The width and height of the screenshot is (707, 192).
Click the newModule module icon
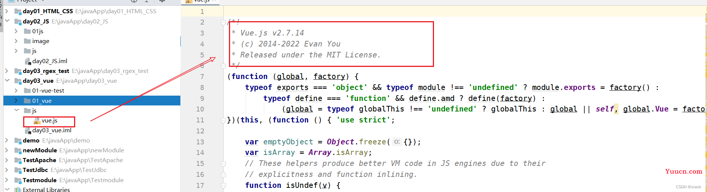pyautogui.click(x=18, y=150)
